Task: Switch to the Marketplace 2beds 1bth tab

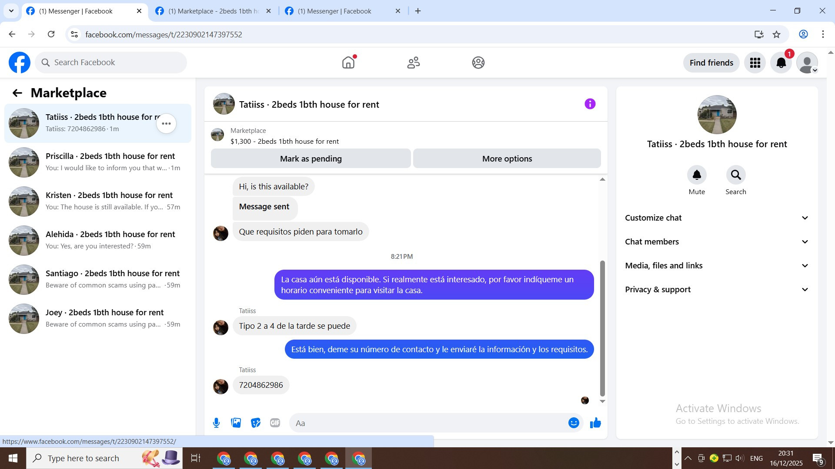Action: [x=213, y=11]
